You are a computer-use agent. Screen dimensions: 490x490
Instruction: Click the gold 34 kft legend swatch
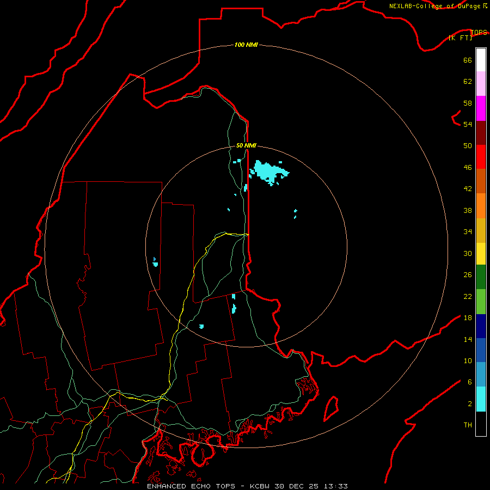(x=481, y=230)
